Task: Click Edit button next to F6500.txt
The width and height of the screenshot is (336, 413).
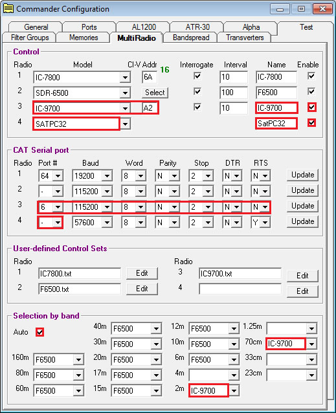Action: pos(142,289)
